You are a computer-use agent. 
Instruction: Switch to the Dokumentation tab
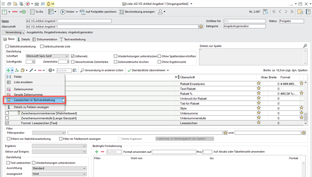pyautogui.click(x=45, y=39)
